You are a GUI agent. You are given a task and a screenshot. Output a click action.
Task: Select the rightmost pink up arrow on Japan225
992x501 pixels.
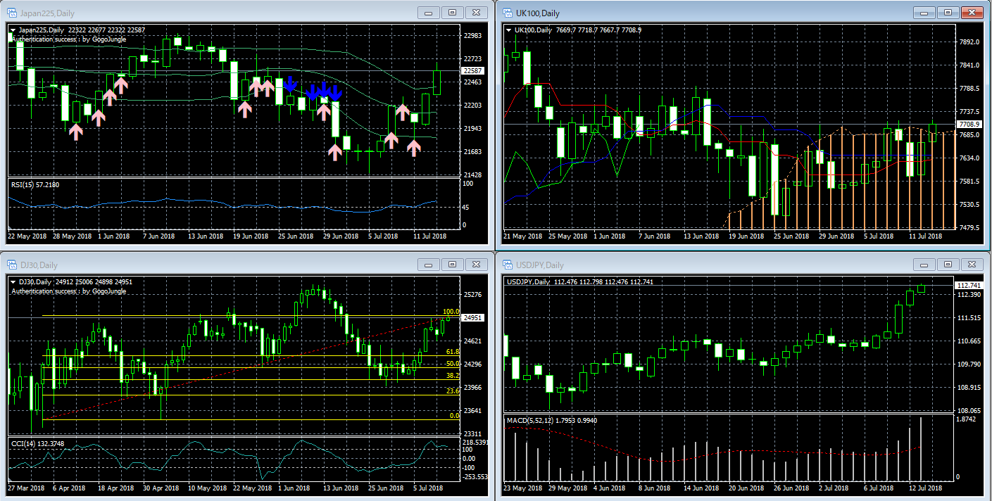pyautogui.click(x=414, y=148)
